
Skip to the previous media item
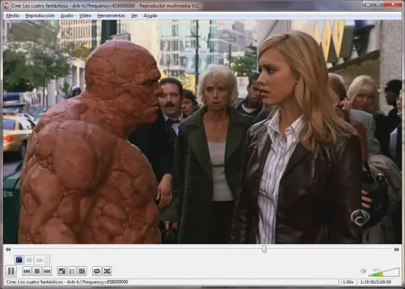tap(27, 271)
